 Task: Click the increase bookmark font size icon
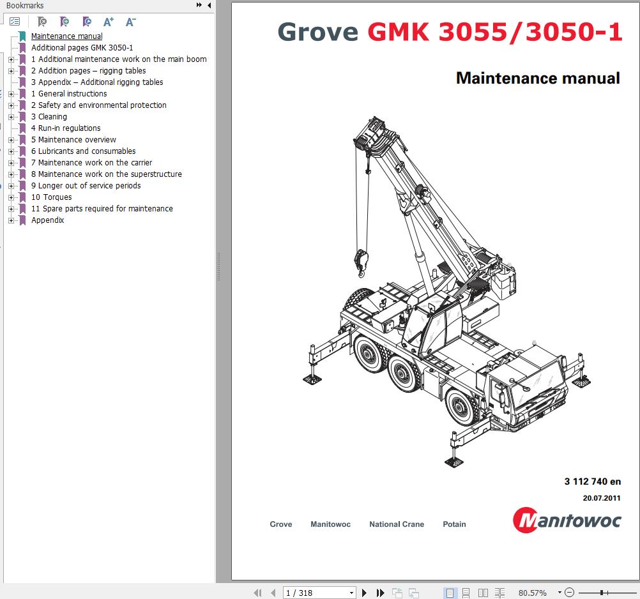coord(109,22)
